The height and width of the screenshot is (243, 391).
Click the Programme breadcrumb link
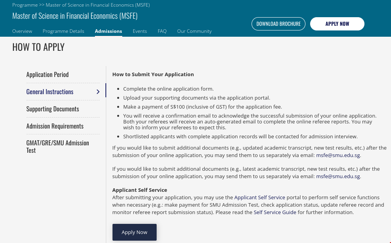(25, 5)
